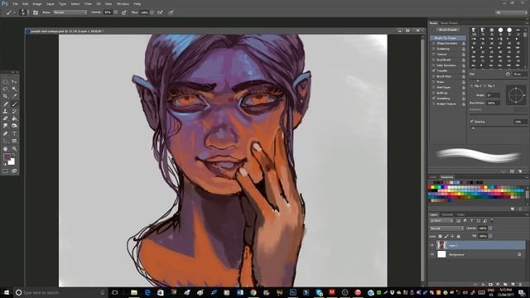Toggle pressure for opacity in options bar

point(124,12)
